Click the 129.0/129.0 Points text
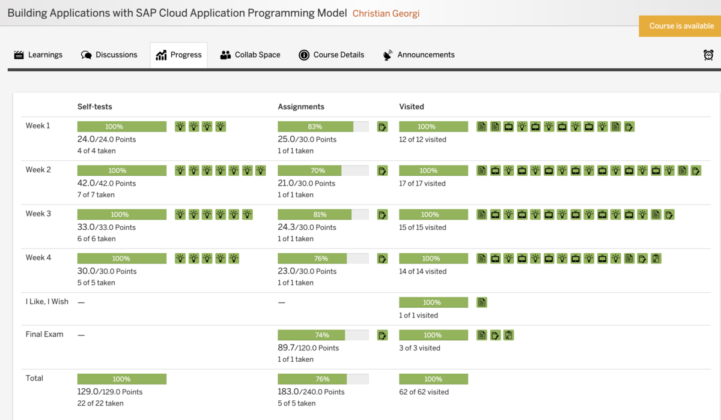Viewport: 721px width, 420px height. tap(110, 392)
